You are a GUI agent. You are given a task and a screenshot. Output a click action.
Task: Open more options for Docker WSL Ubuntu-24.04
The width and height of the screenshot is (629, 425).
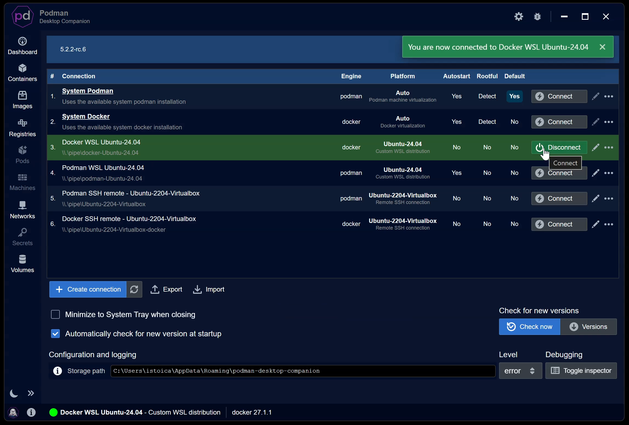tap(609, 147)
